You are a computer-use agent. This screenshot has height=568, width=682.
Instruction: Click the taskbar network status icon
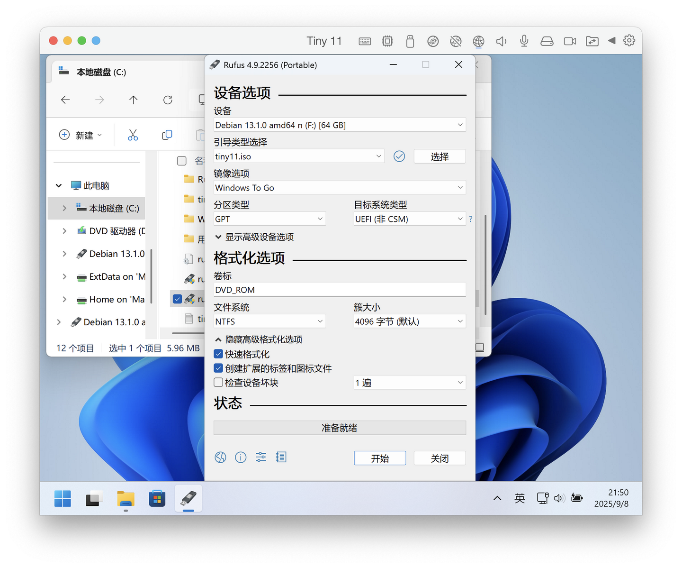click(543, 498)
